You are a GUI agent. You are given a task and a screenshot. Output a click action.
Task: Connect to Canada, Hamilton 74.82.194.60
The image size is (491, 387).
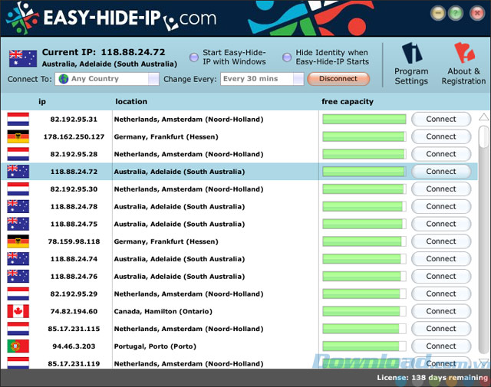point(440,311)
